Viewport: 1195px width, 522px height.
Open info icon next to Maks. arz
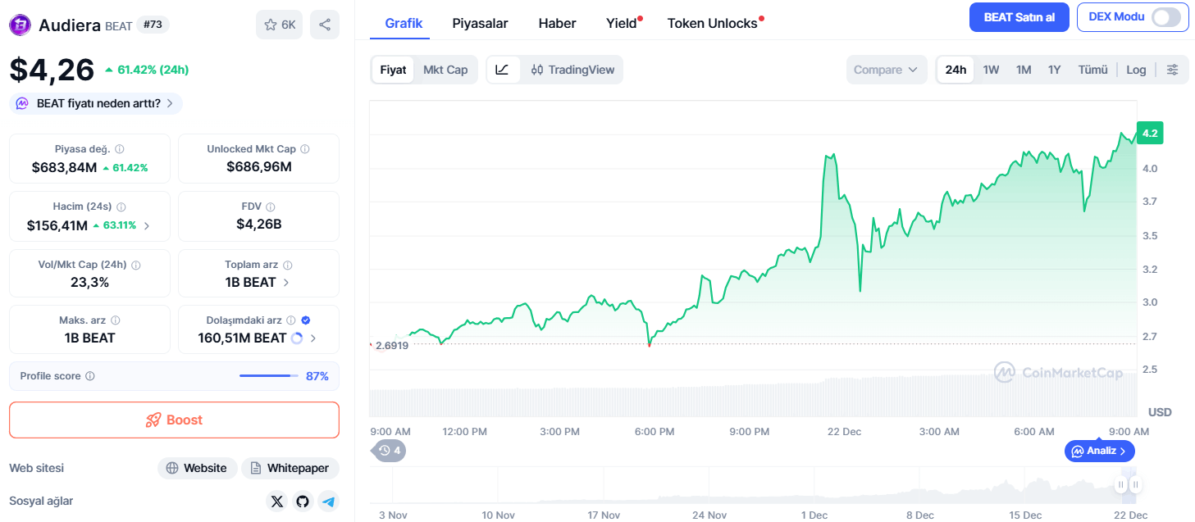116,320
